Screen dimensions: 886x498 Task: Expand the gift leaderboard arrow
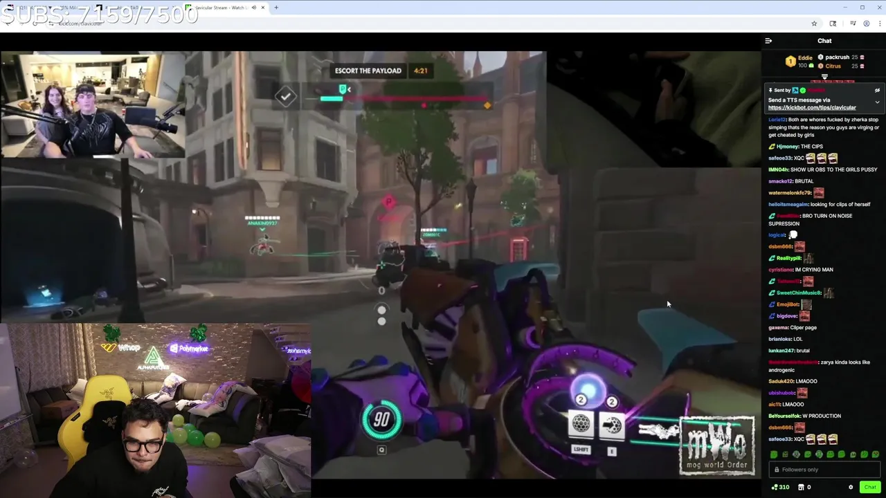click(x=824, y=77)
